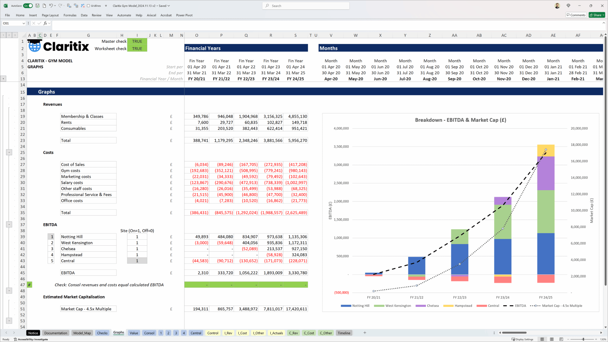Click the zoom slider handle
The height and width of the screenshot is (342, 608).
[583, 339]
